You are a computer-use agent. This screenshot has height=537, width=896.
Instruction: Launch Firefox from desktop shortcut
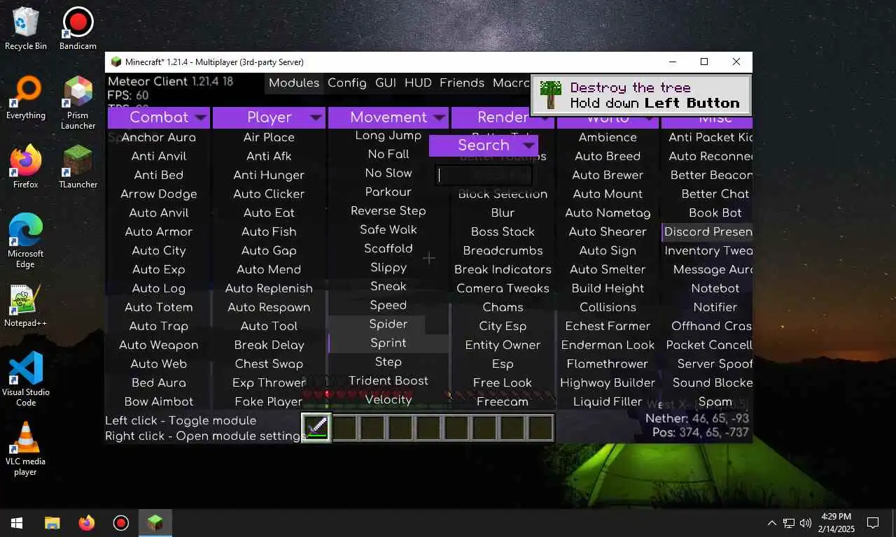(26, 167)
